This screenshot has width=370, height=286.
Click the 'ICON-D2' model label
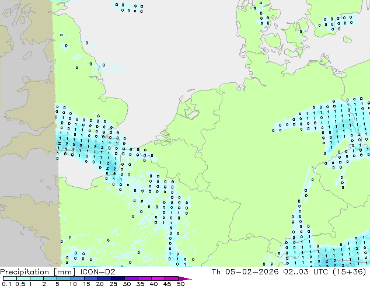click(x=97, y=272)
